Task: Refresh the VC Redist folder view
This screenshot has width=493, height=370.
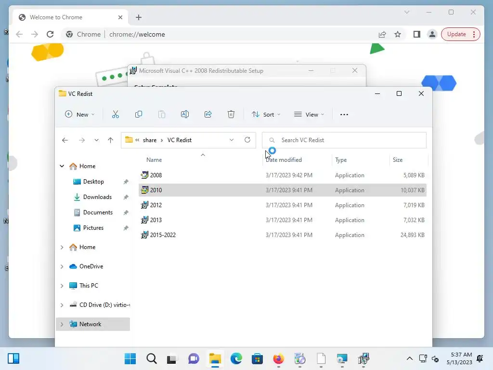Action: tap(247, 140)
